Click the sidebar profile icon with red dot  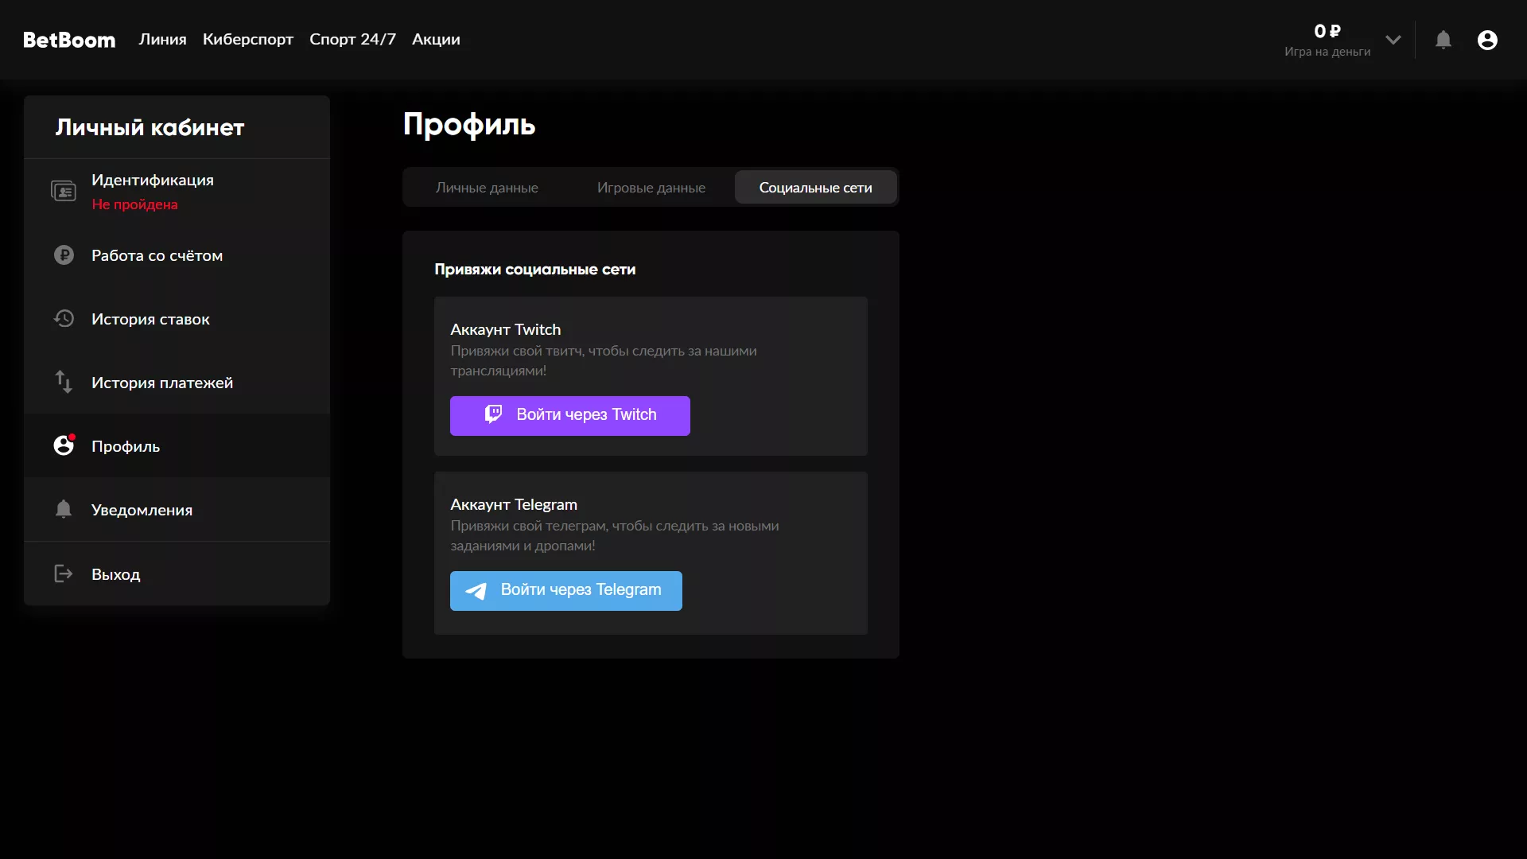click(64, 445)
